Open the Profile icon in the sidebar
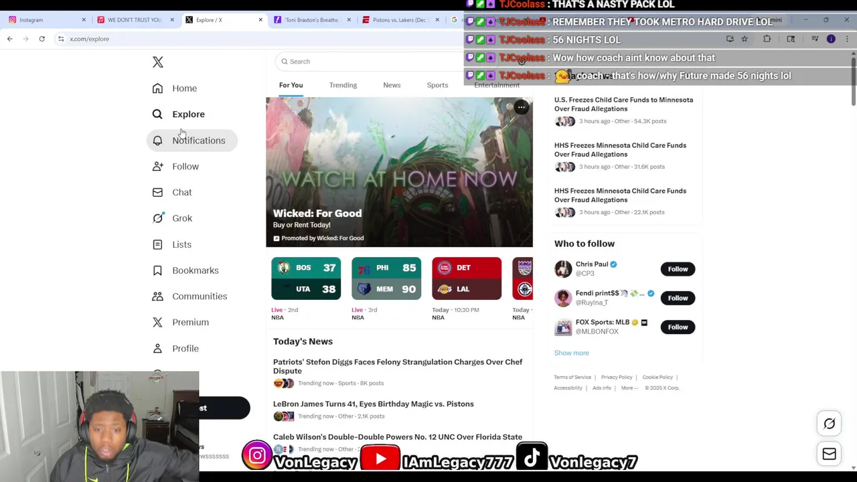This screenshot has height=482, width=857. coord(157,348)
